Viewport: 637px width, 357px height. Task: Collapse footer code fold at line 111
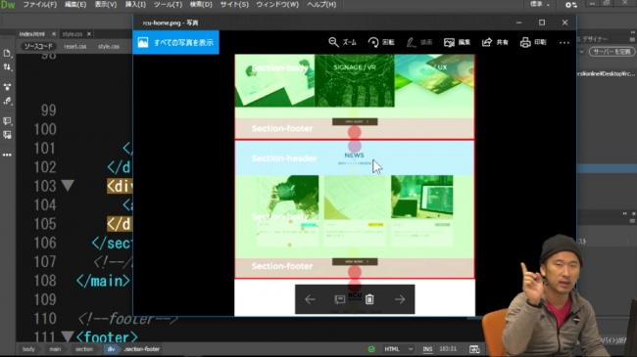pyautogui.click(x=68, y=335)
